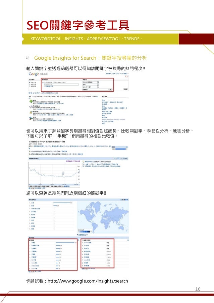Click the 'SEO關鍵字參考工具' title

(77, 25)
